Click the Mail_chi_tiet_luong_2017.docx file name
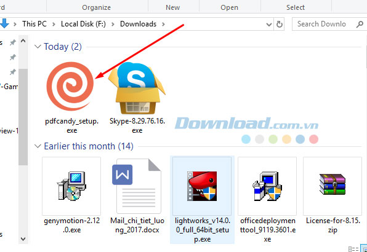 [137, 225]
